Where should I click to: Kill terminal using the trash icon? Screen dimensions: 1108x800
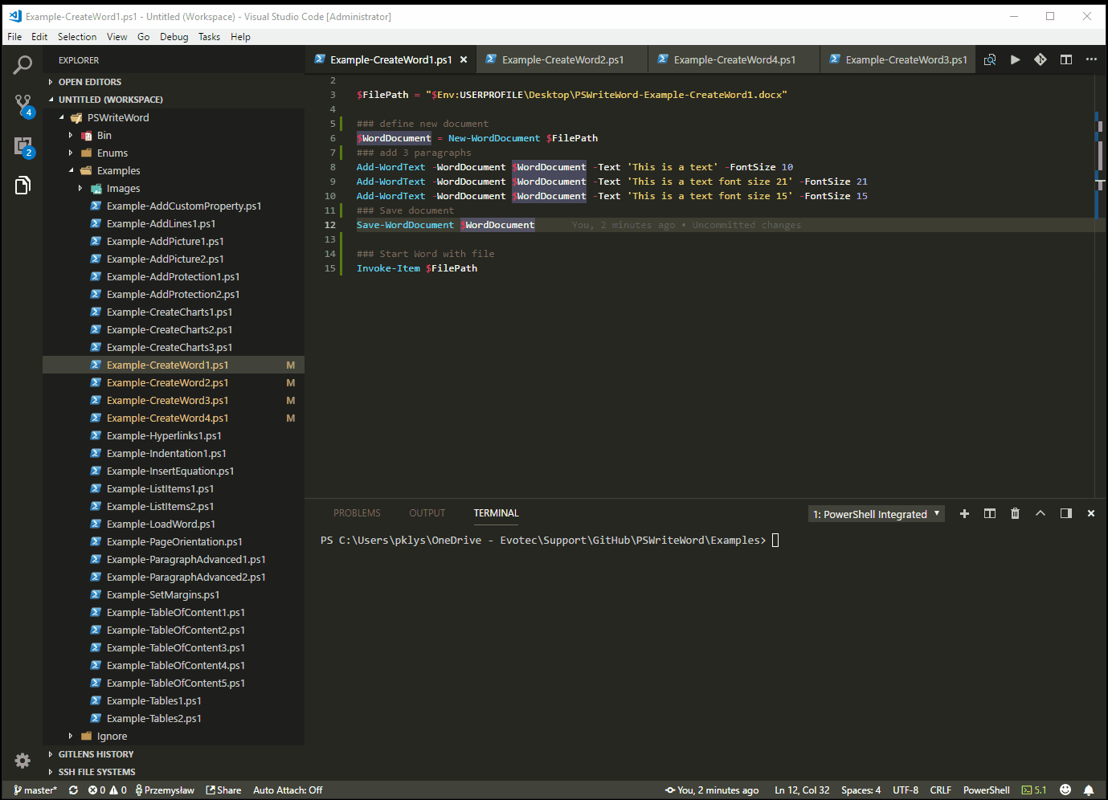click(1015, 513)
